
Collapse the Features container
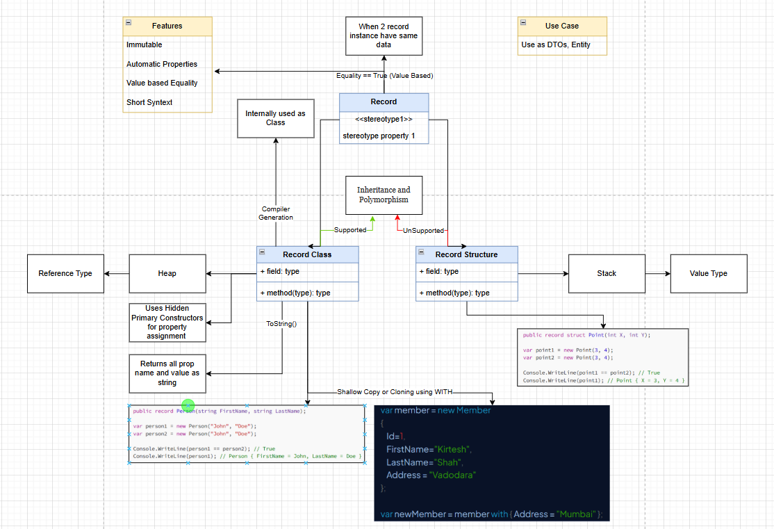pos(129,23)
